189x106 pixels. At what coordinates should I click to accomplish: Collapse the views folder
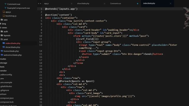(x=4, y=28)
